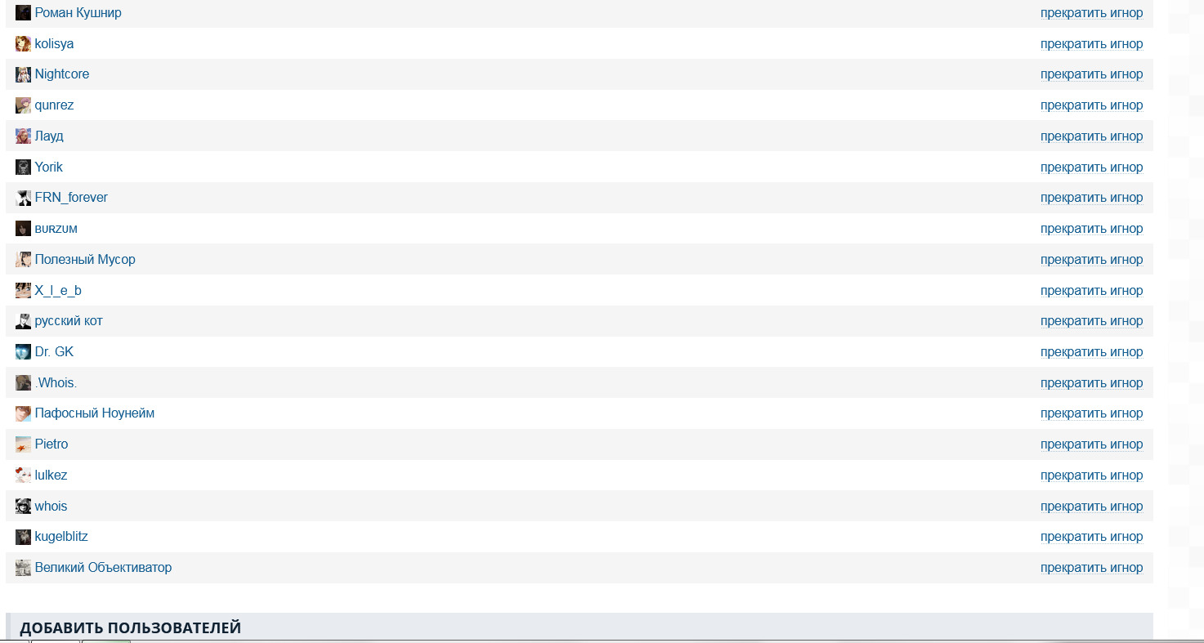Click the avatar image beside Dr. GK
The width and height of the screenshot is (1204, 643).
click(23, 352)
